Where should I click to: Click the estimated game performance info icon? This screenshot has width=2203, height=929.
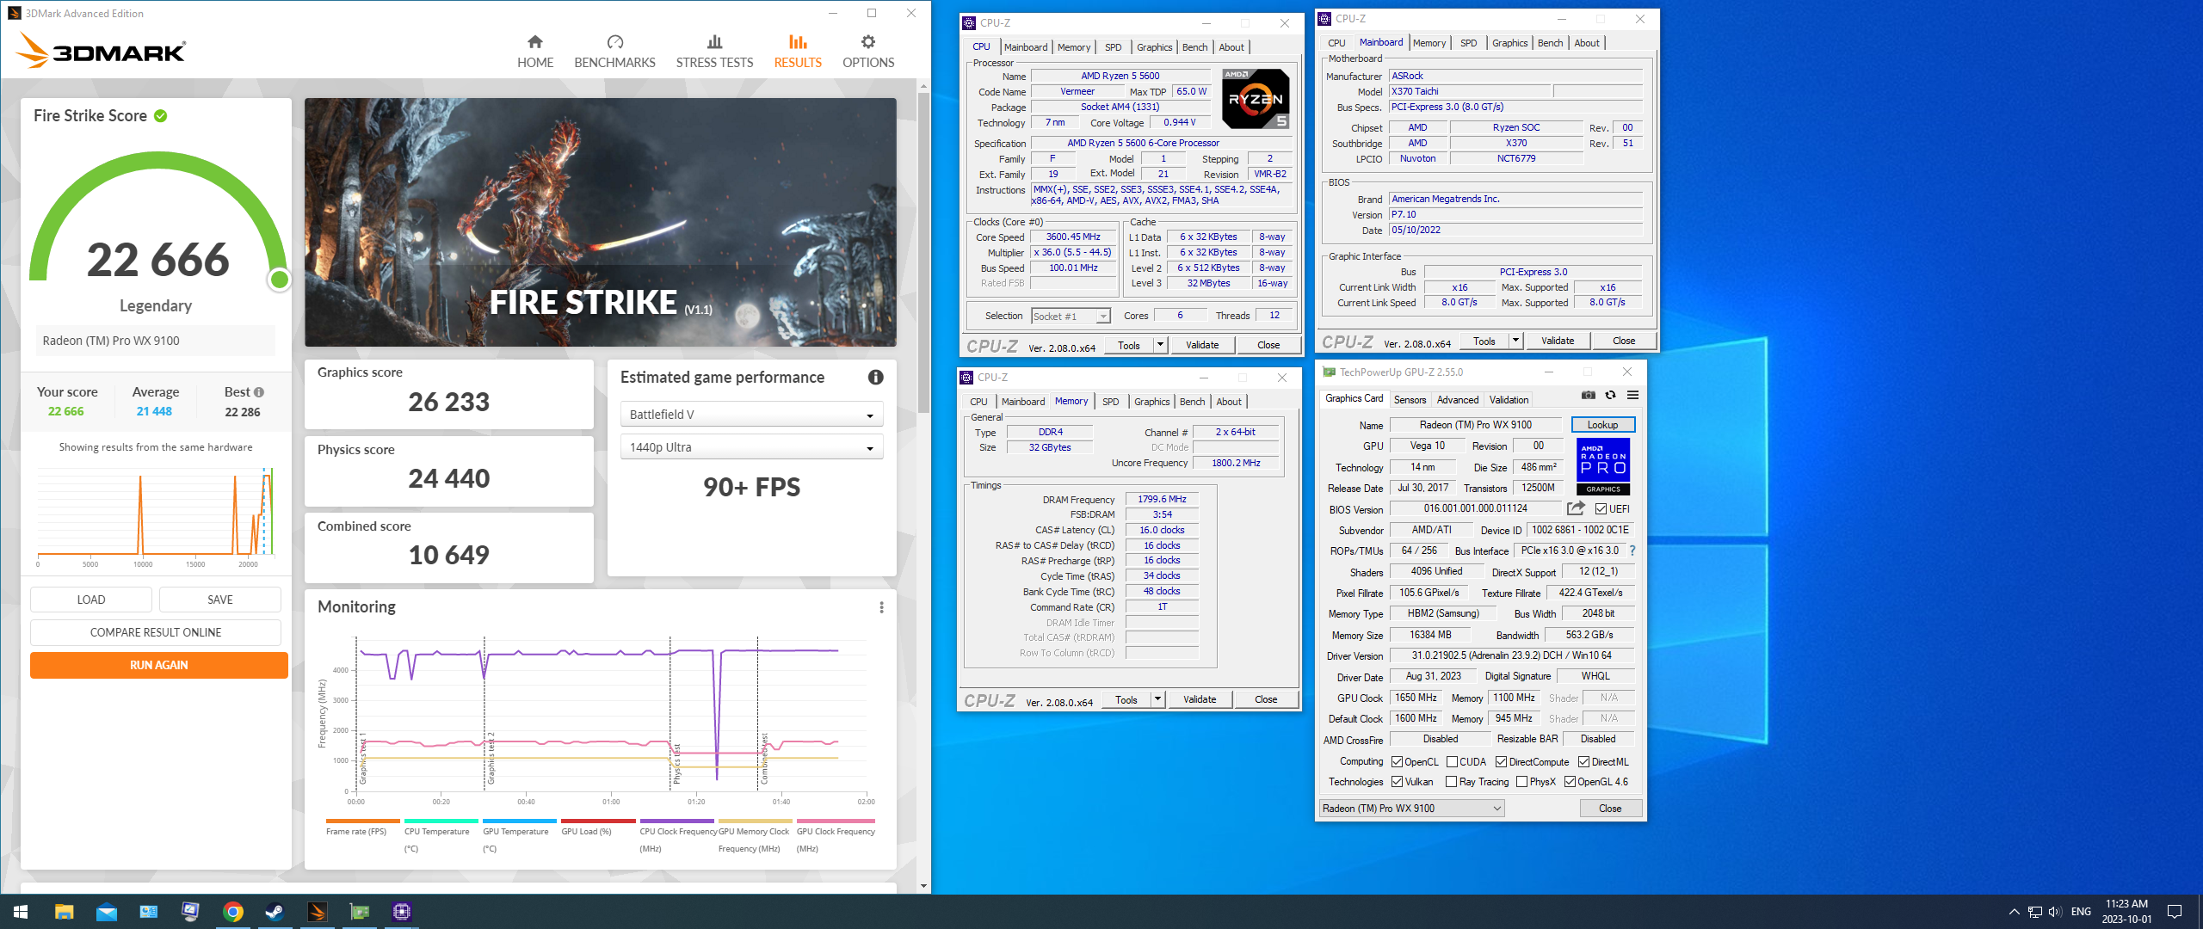click(875, 377)
